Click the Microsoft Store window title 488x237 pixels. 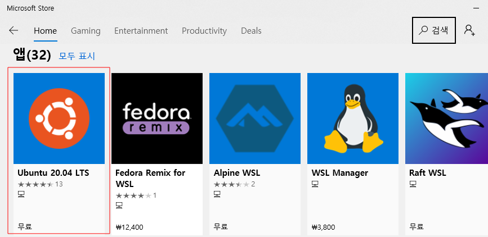[30, 8]
